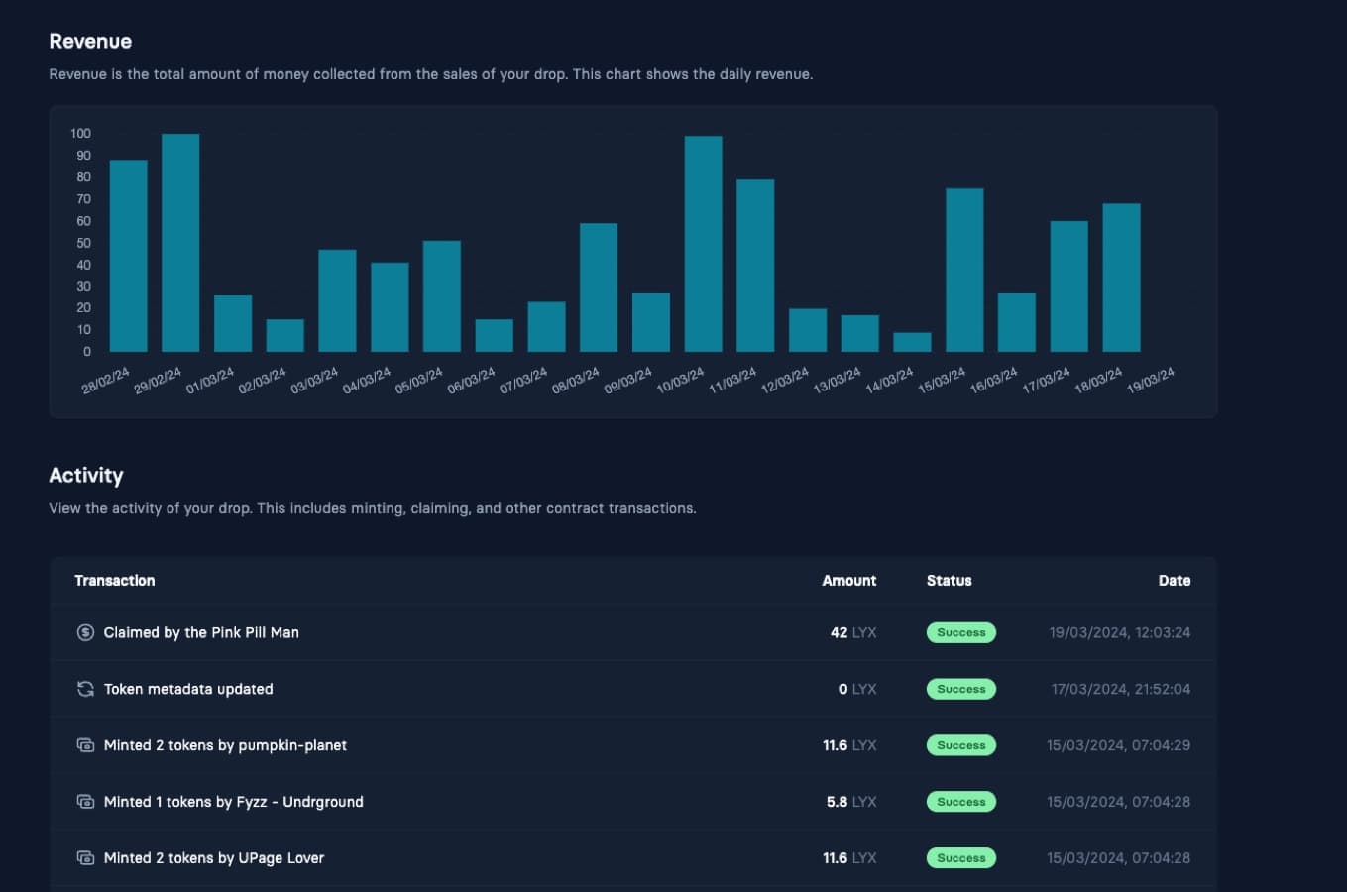Select the revenue bar for 13/03/24
1347x892 pixels.
tap(860, 334)
